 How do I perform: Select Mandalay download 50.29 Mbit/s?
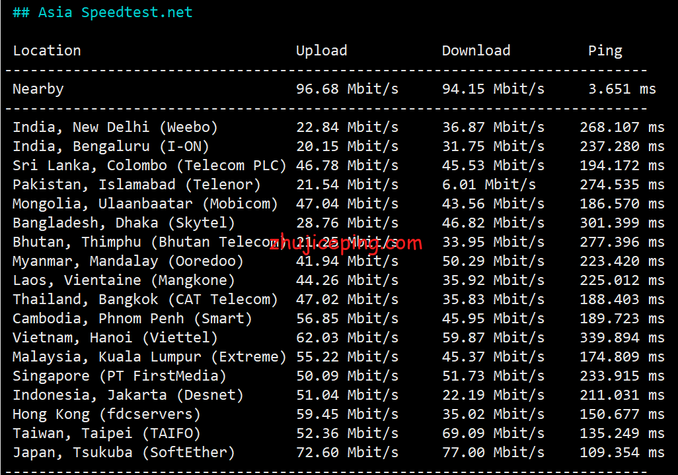click(x=493, y=261)
